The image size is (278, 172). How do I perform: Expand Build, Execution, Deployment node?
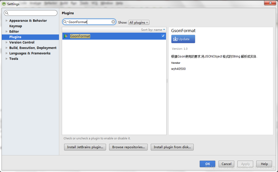click(x=6, y=48)
